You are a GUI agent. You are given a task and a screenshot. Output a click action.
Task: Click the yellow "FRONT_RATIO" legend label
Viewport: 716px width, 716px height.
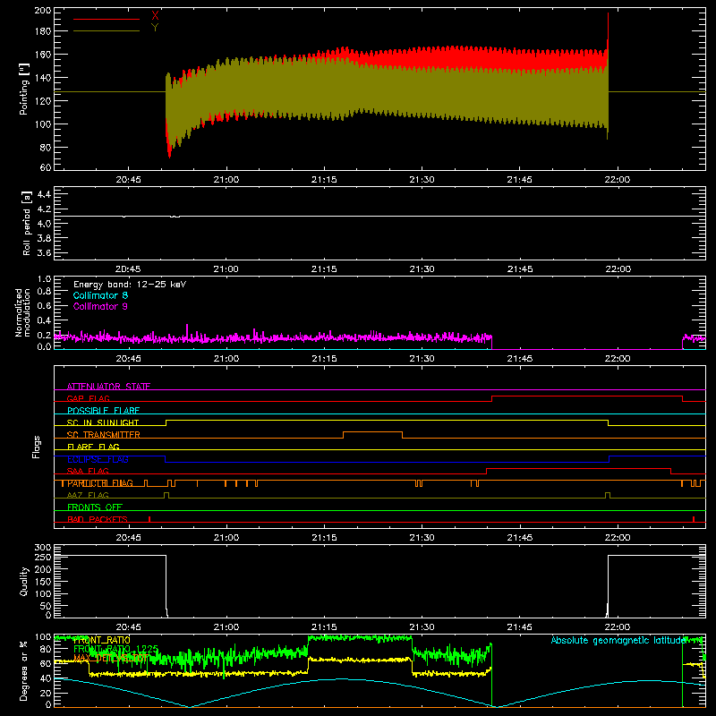pyautogui.click(x=102, y=640)
